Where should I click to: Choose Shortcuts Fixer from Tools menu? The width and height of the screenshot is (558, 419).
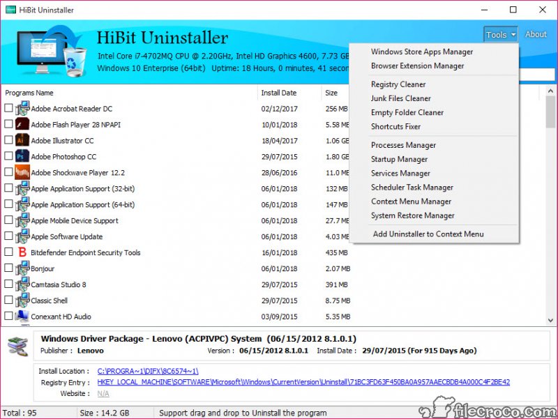pyautogui.click(x=395, y=126)
